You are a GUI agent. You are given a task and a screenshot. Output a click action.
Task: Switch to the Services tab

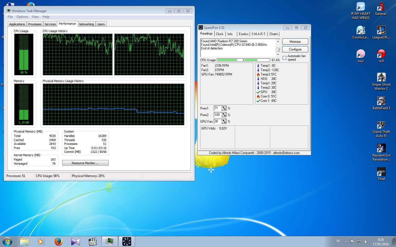(x=50, y=24)
